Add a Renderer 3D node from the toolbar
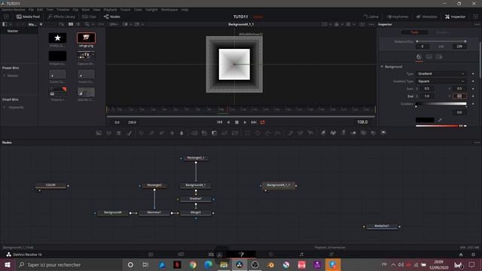Screen dimensions: 482x271 click(x=383, y=133)
